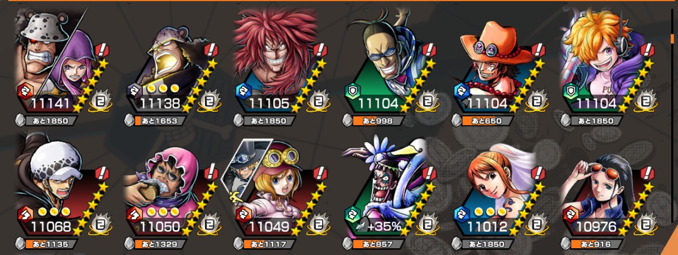Click the progress bar labeled あと650
The image size is (678, 255).
coord(488,120)
